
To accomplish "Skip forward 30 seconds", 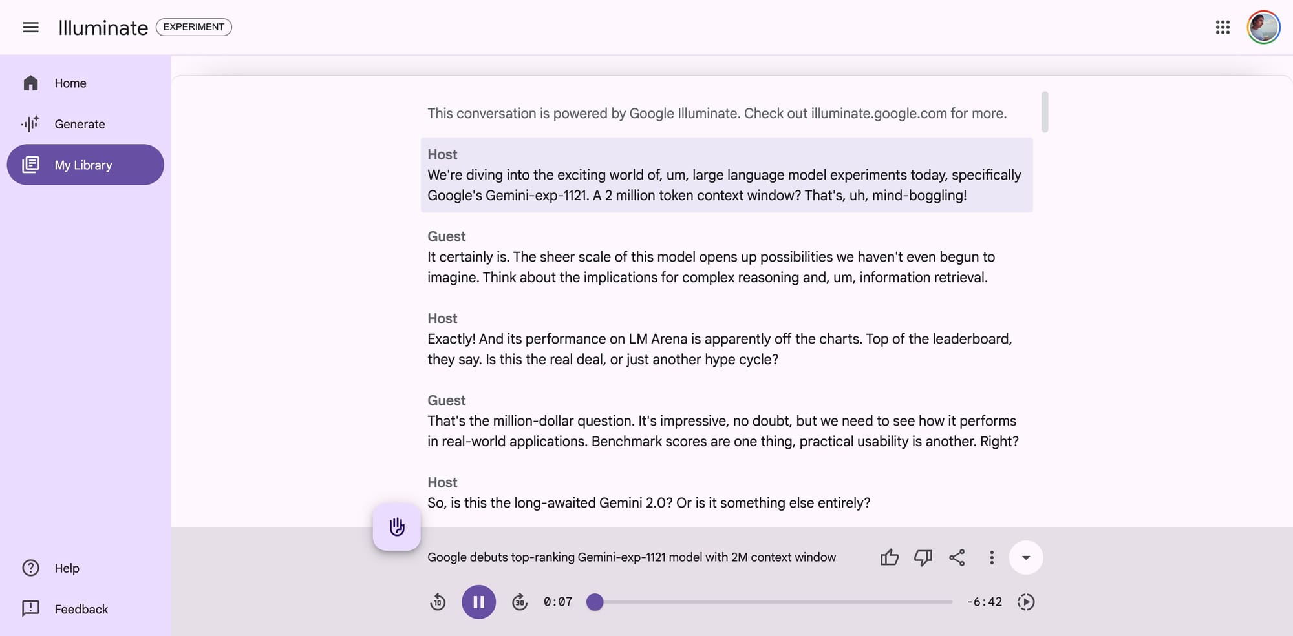I will pos(519,601).
